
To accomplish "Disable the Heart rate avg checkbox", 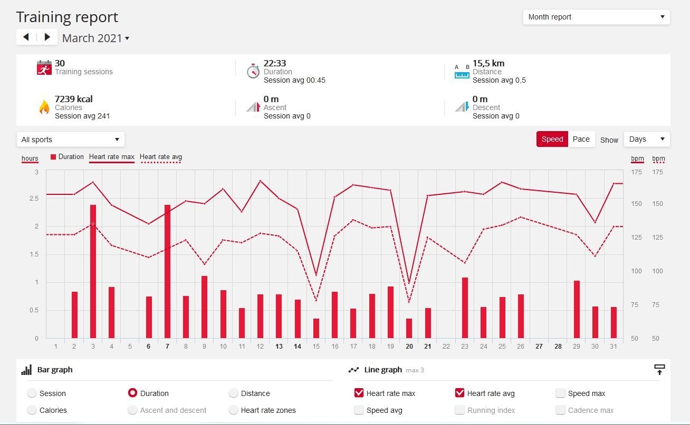I will coord(460,393).
